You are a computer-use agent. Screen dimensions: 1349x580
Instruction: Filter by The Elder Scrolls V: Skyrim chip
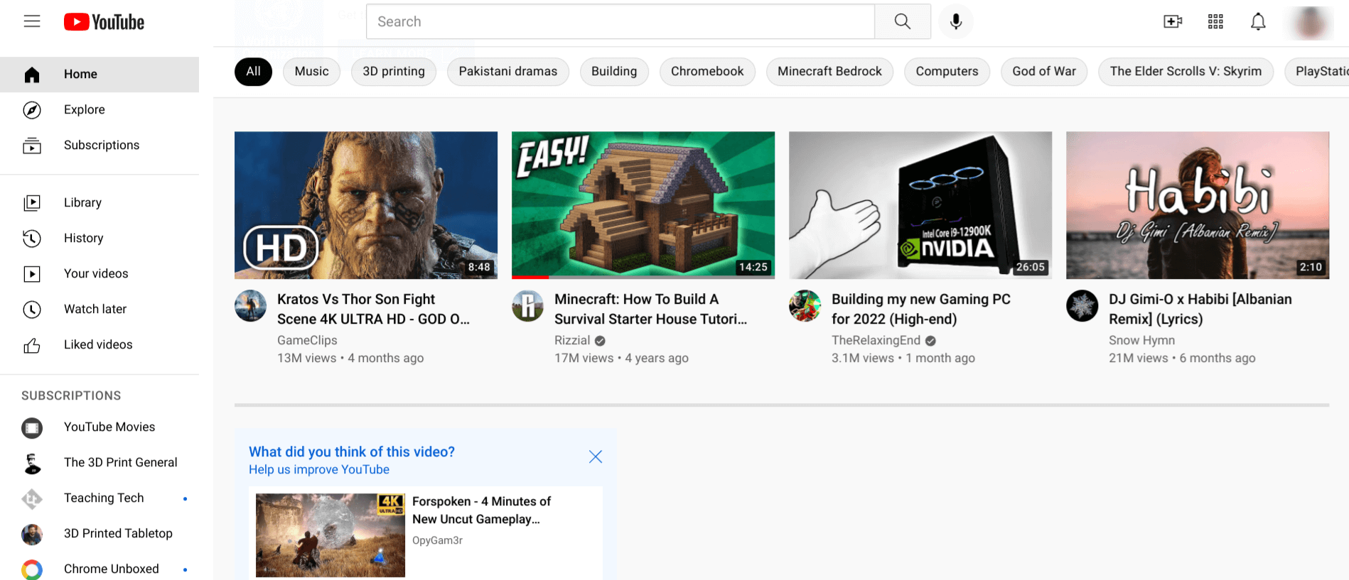coord(1186,72)
